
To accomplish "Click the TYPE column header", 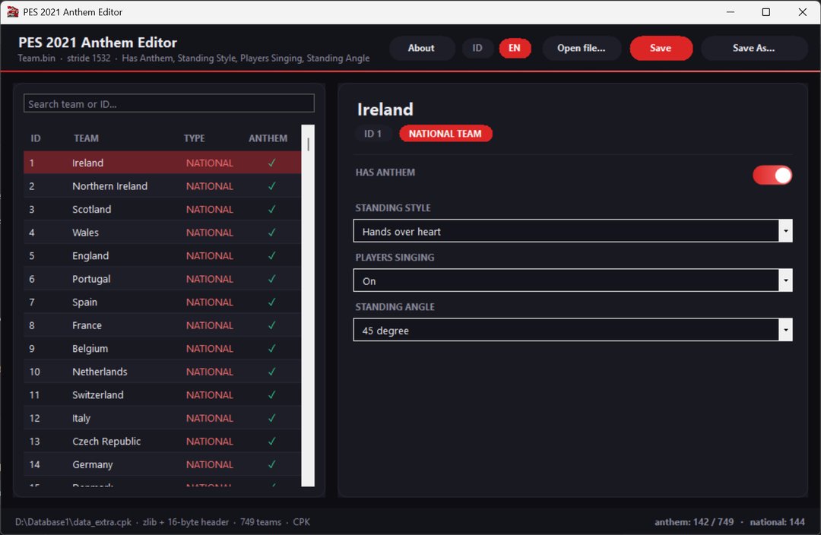I will [195, 138].
